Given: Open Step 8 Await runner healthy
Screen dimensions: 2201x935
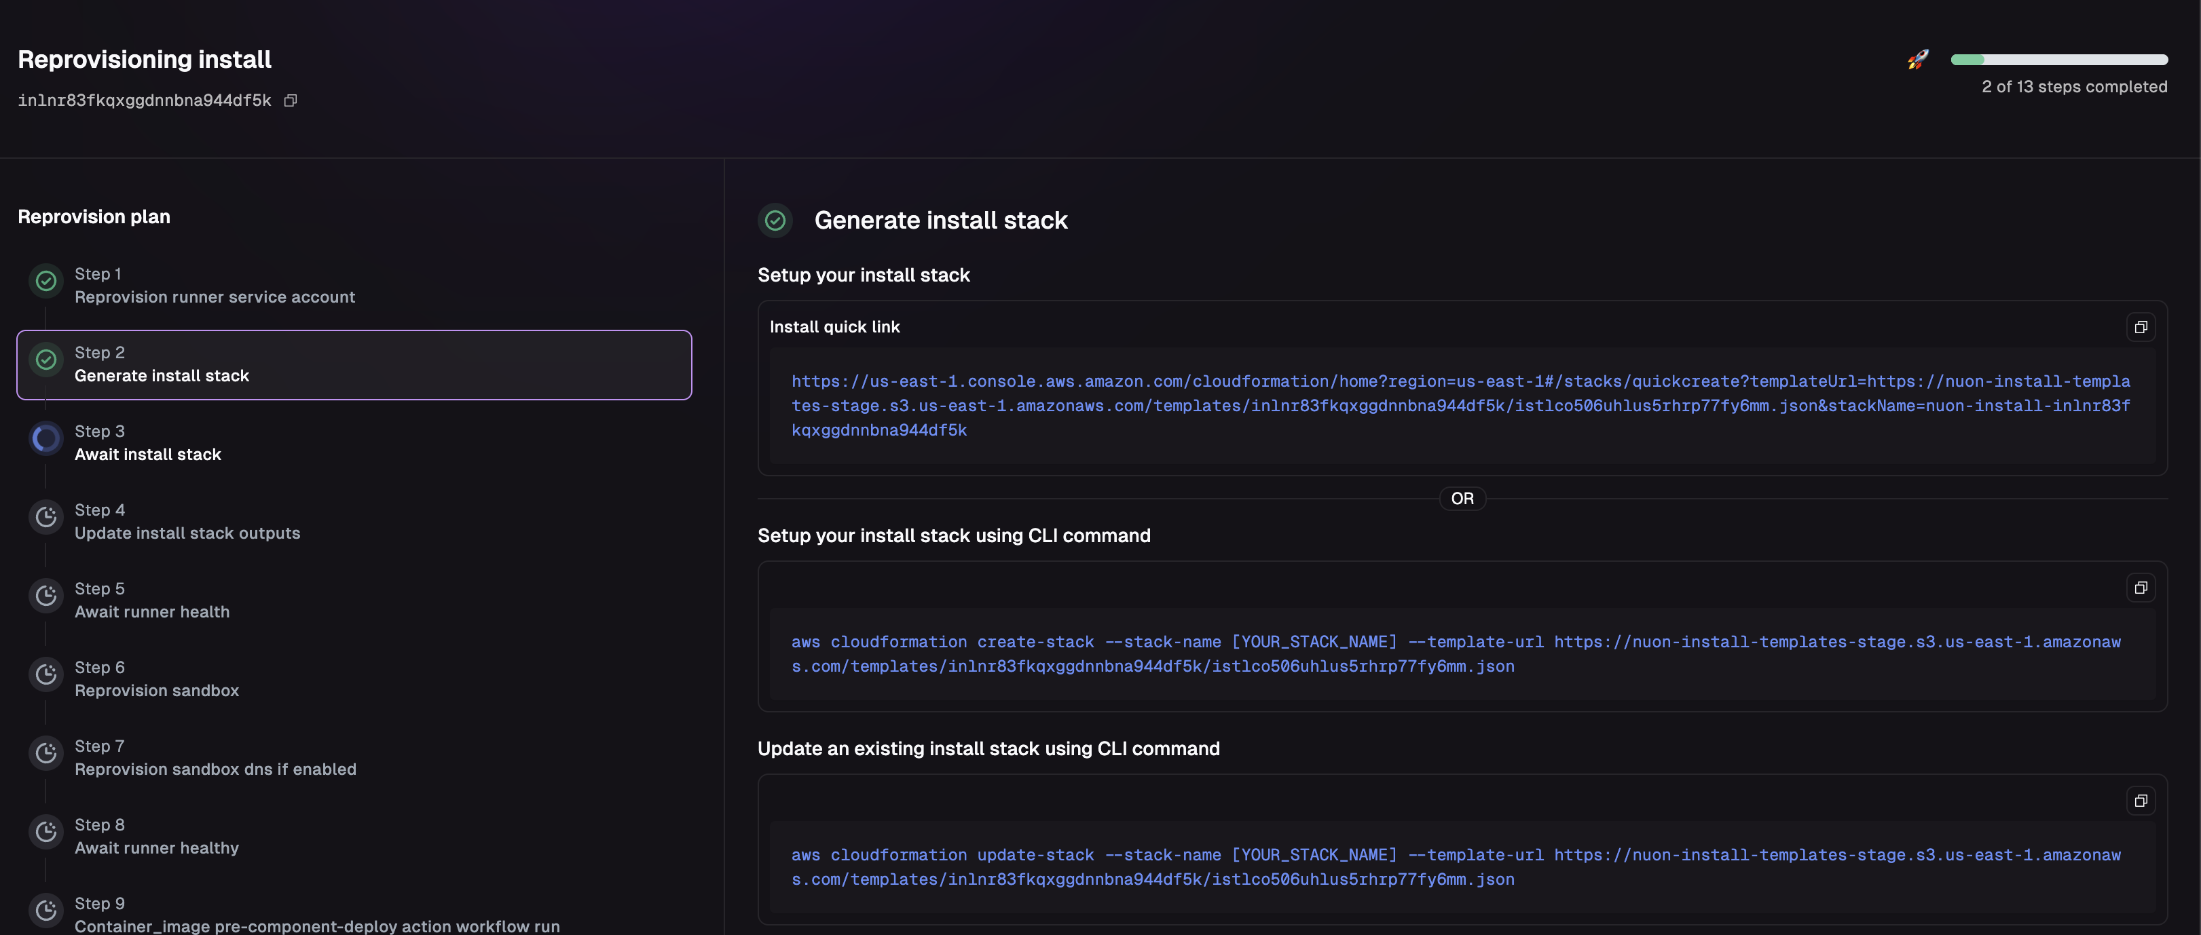Looking at the screenshot, I should tap(354, 836).
